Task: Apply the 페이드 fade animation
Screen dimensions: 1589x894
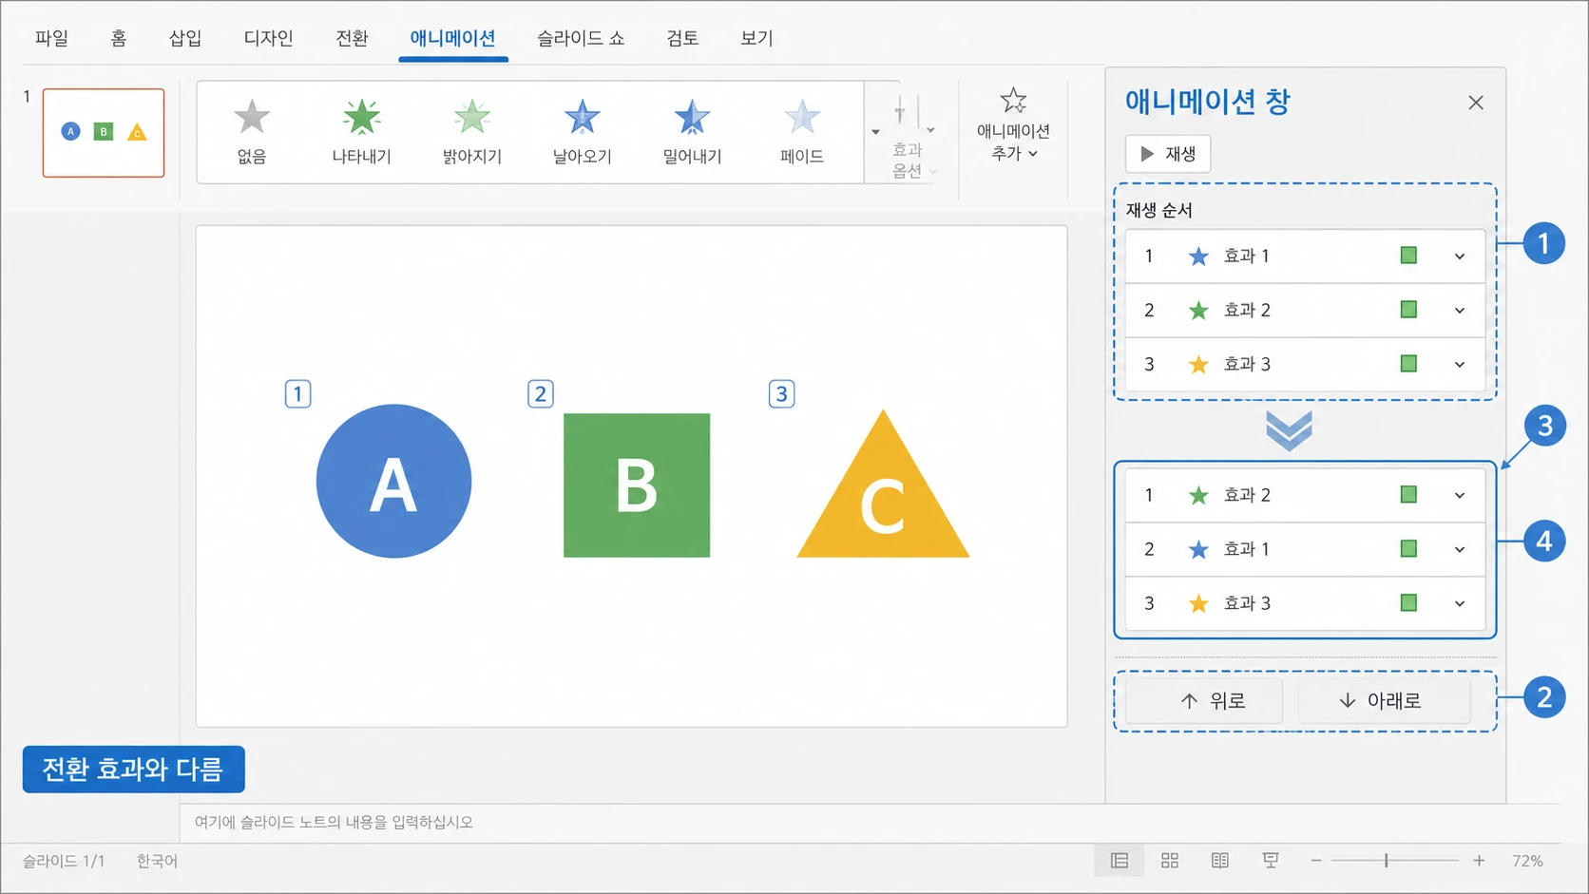Action: click(x=802, y=132)
